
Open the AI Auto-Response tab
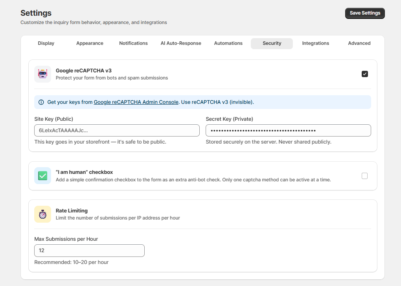point(181,43)
